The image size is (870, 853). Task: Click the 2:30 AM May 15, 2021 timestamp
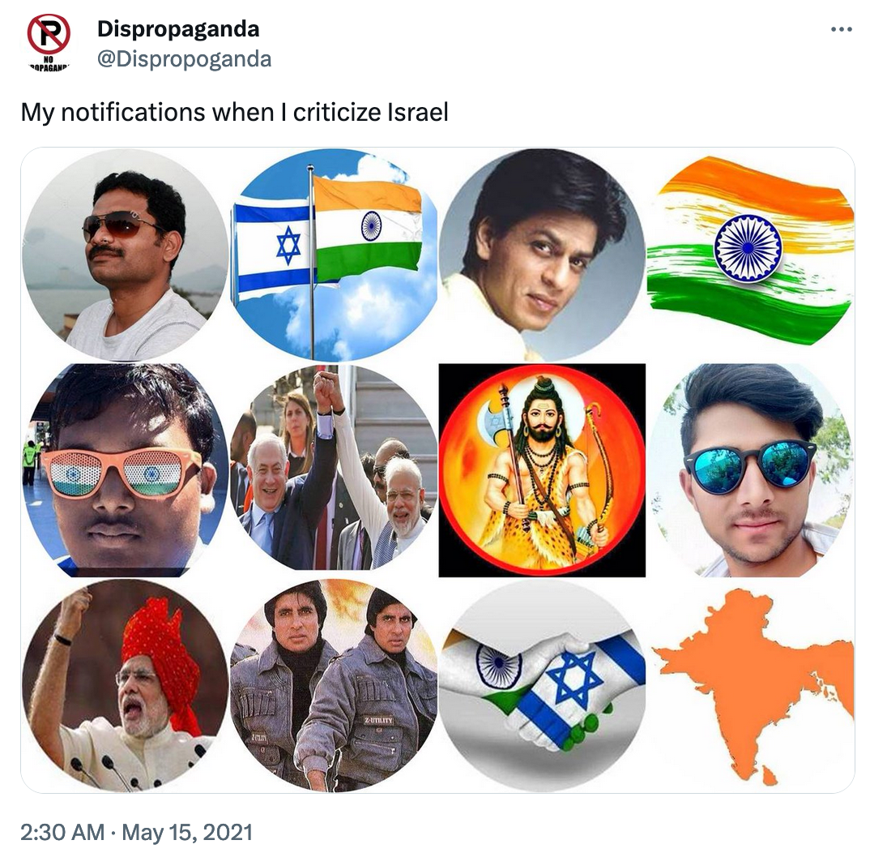click(136, 833)
